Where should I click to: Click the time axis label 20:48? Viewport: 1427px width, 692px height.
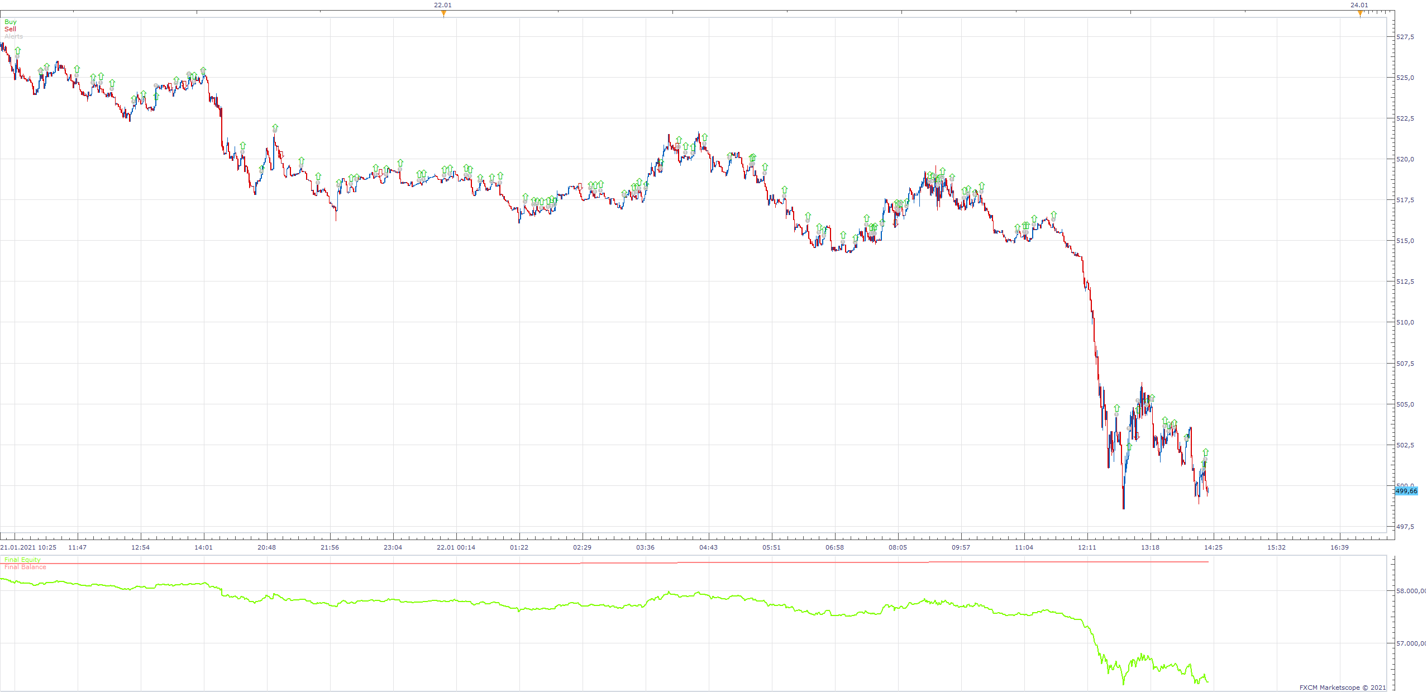pyautogui.click(x=266, y=547)
